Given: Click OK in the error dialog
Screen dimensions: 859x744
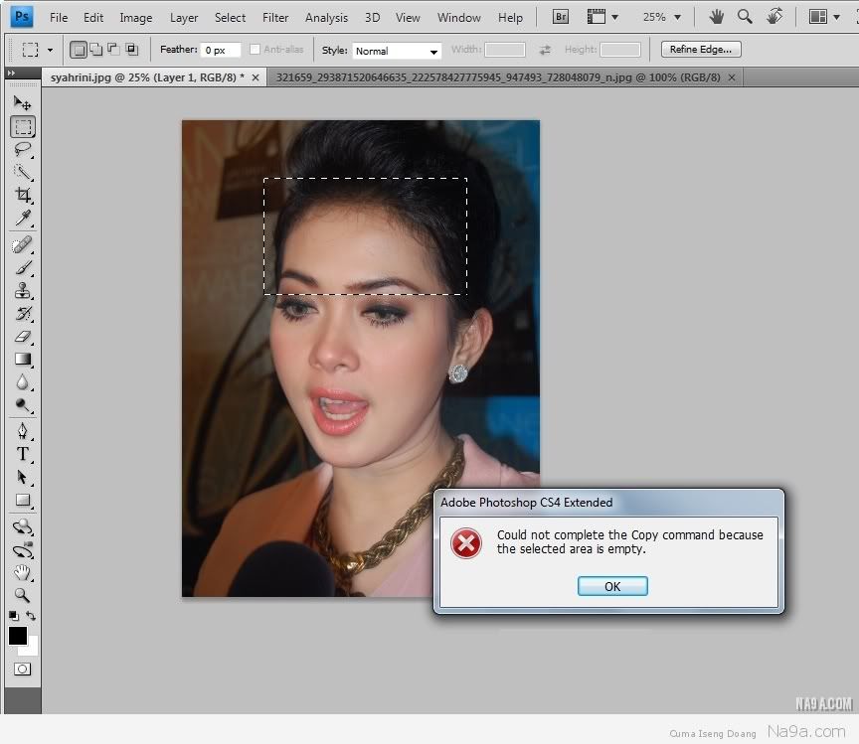Looking at the screenshot, I should (x=612, y=586).
